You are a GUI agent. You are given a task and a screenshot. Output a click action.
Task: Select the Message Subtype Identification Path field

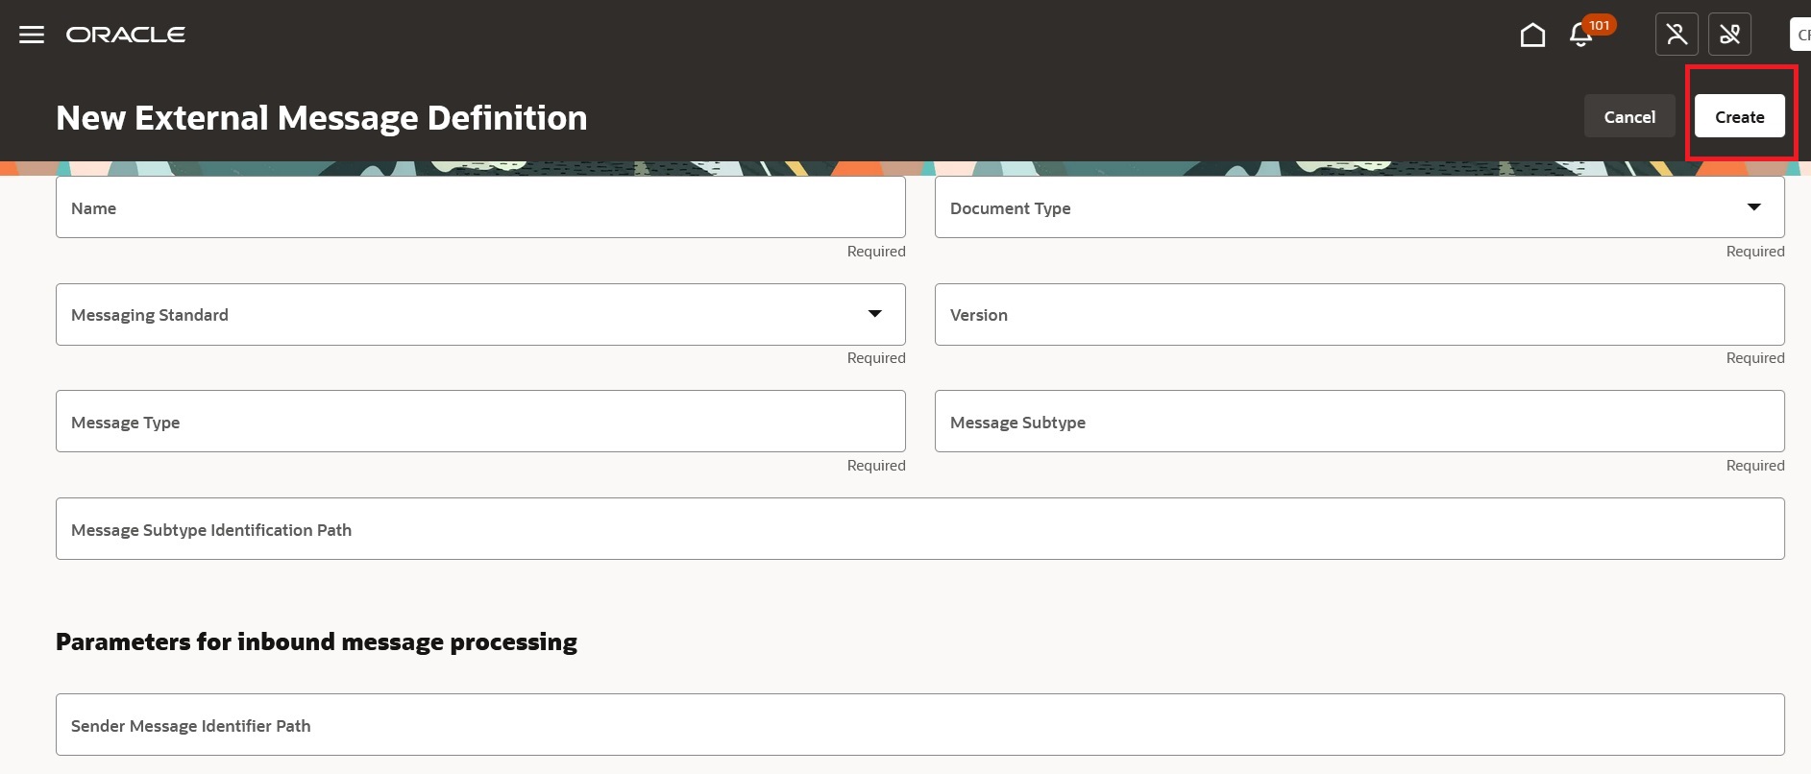[919, 529]
